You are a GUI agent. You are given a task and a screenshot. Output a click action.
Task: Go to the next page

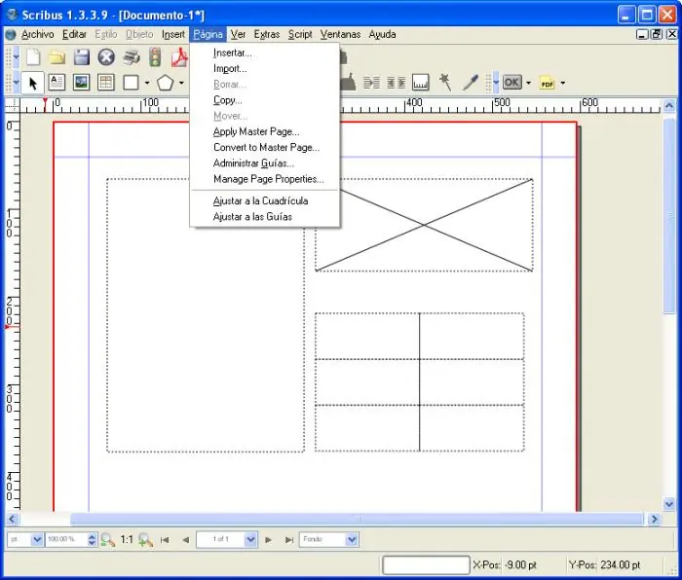click(268, 539)
